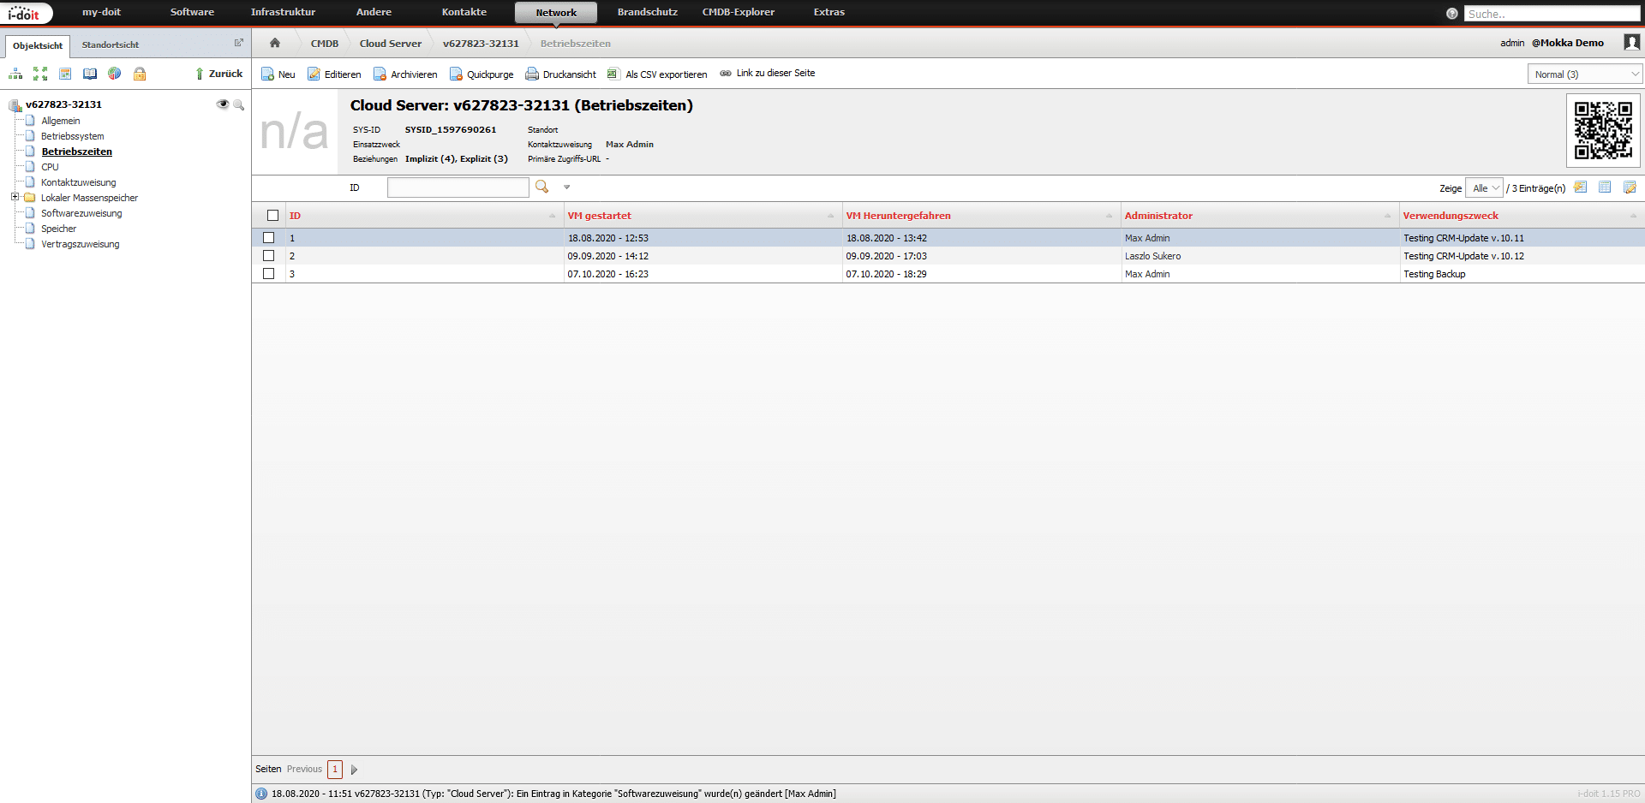Pop out the sidebar with external icon
Image resolution: width=1645 pixels, height=803 pixels.
click(239, 43)
